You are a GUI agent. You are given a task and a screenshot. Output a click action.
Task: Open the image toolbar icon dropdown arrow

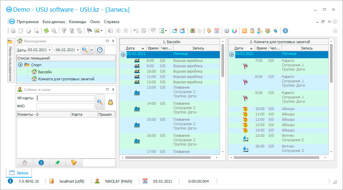[x=102, y=31]
